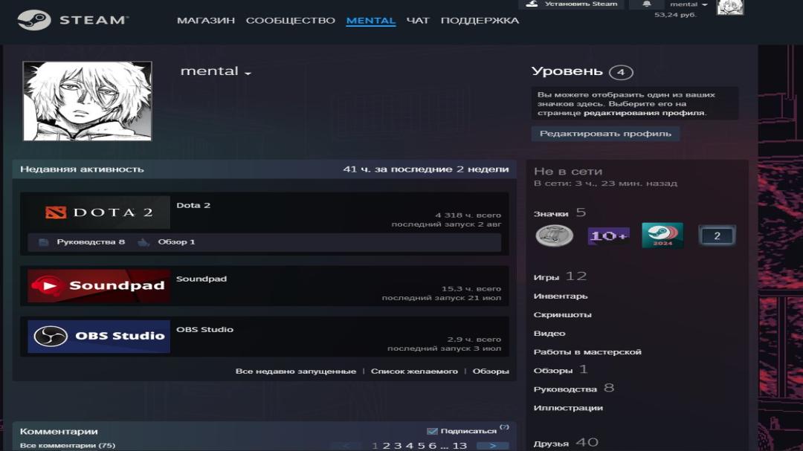Go to comments page 2

click(x=386, y=446)
